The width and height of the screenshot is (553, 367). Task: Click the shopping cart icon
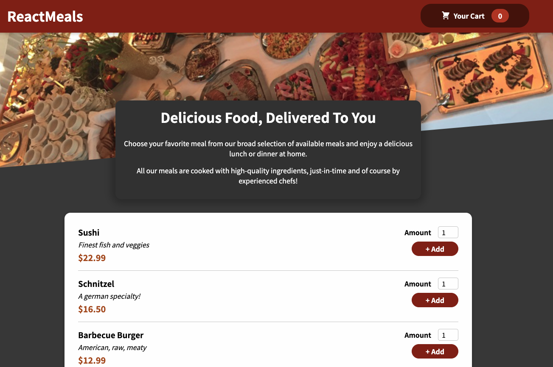445,16
